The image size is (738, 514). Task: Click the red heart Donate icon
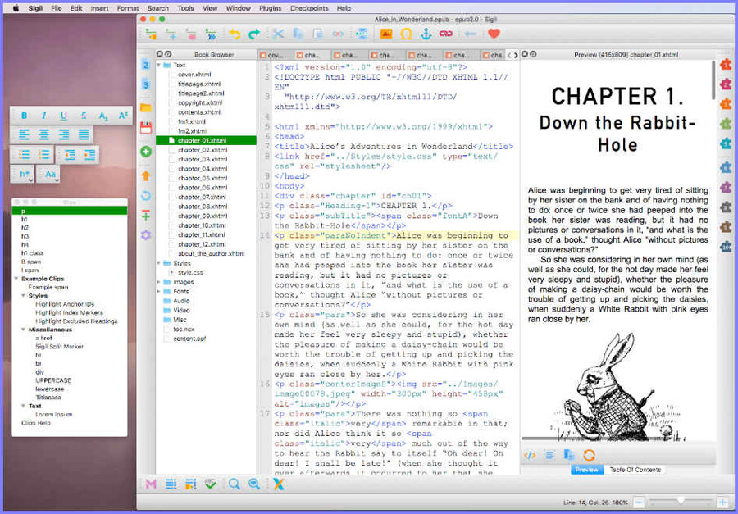tap(494, 34)
